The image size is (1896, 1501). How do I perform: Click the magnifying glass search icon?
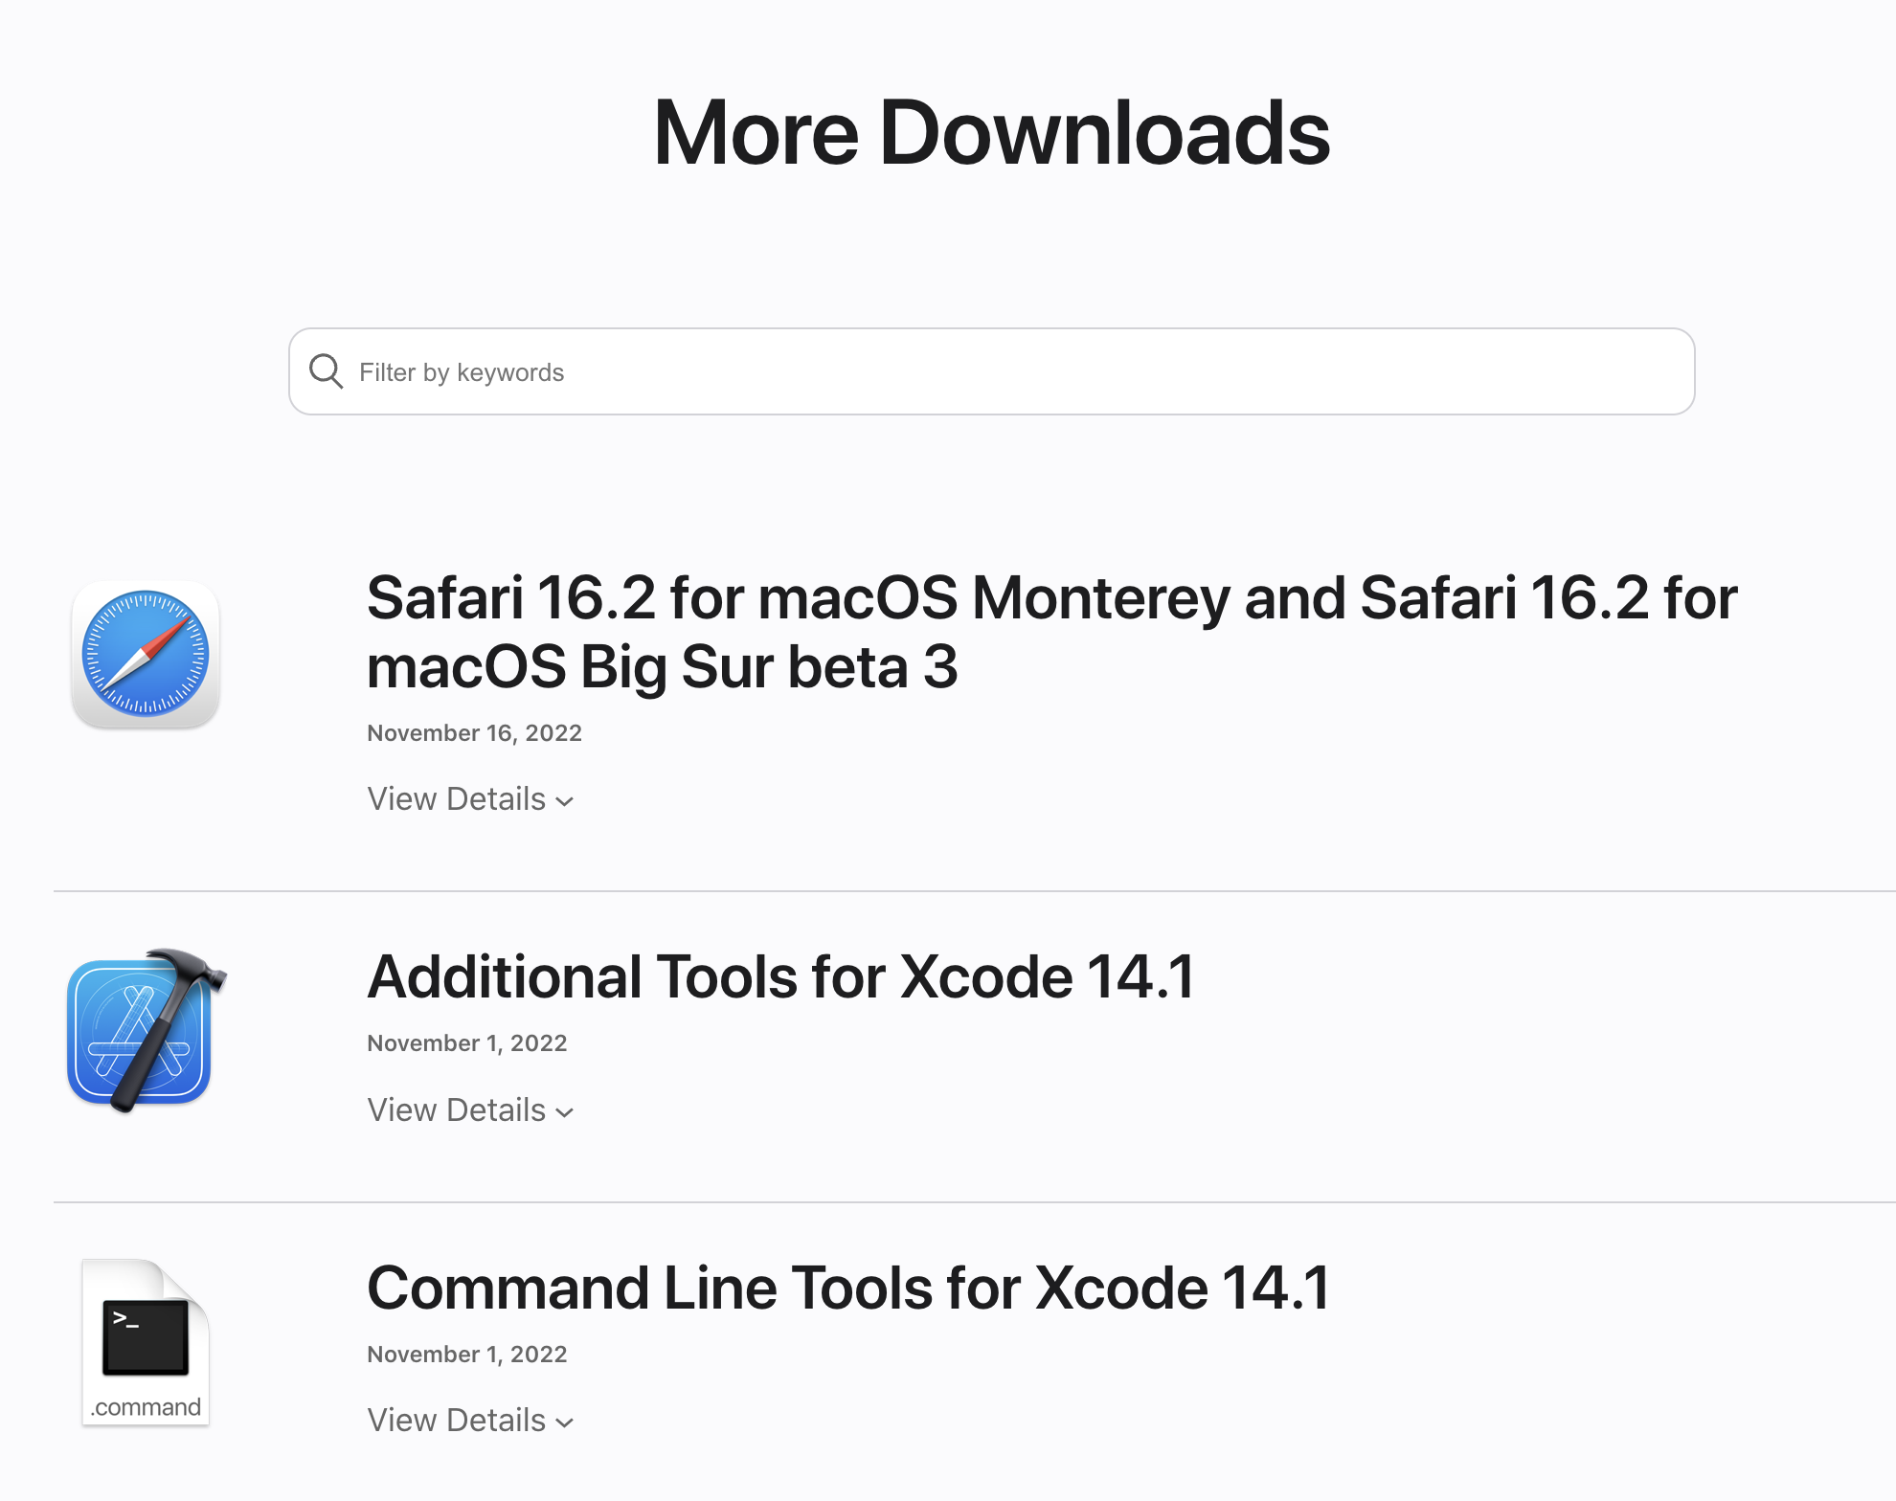326,371
